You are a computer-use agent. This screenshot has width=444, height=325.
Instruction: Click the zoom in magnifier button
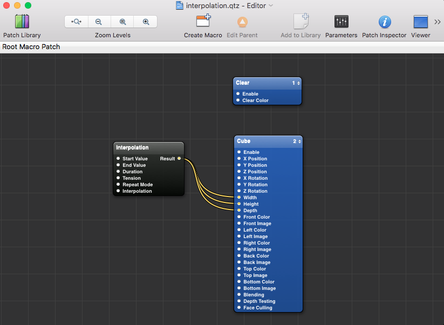click(x=146, y=22)
